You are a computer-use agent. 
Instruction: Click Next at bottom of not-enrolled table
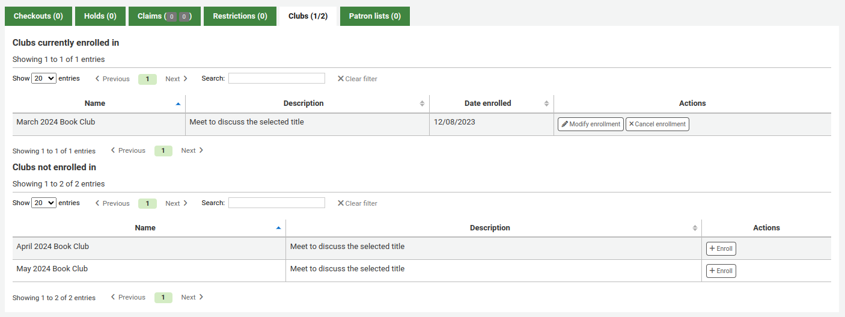point(192,297)
